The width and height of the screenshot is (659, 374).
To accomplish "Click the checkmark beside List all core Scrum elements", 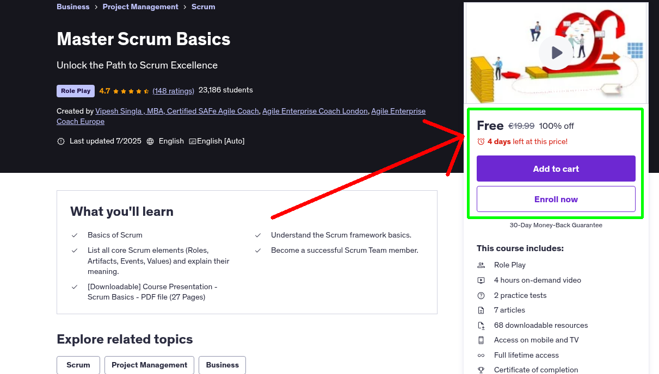I will [75, 251].
